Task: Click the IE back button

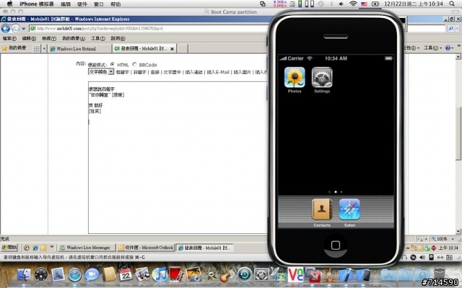Action: (6, 29)
